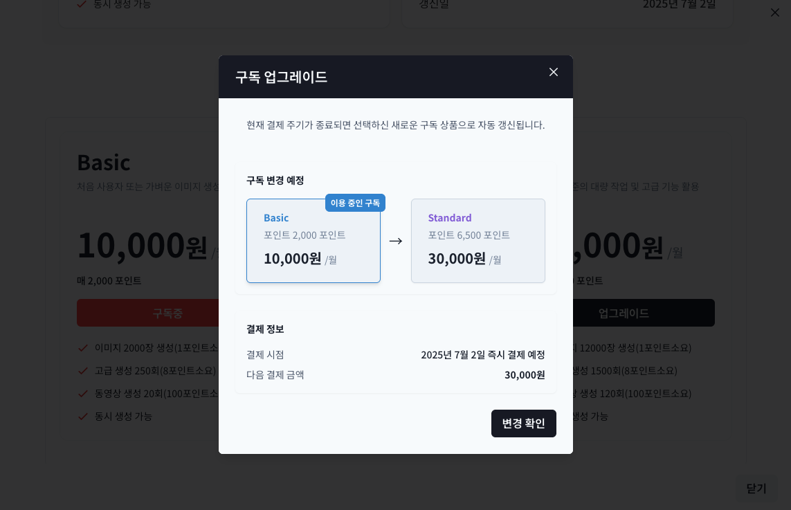Click the '업그레이드' button on the right
This screenshot has height=510, width=791.
tap(622, 313)
